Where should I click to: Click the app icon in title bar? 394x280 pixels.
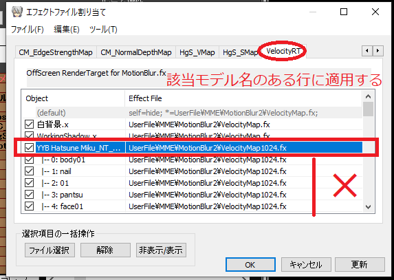(x=17, y=12)
